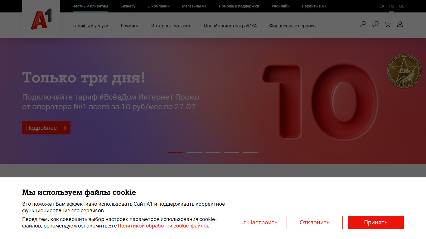This screenshot has width=426, height=239.
Task: Switch language to EN
Action: coord(382,6)
